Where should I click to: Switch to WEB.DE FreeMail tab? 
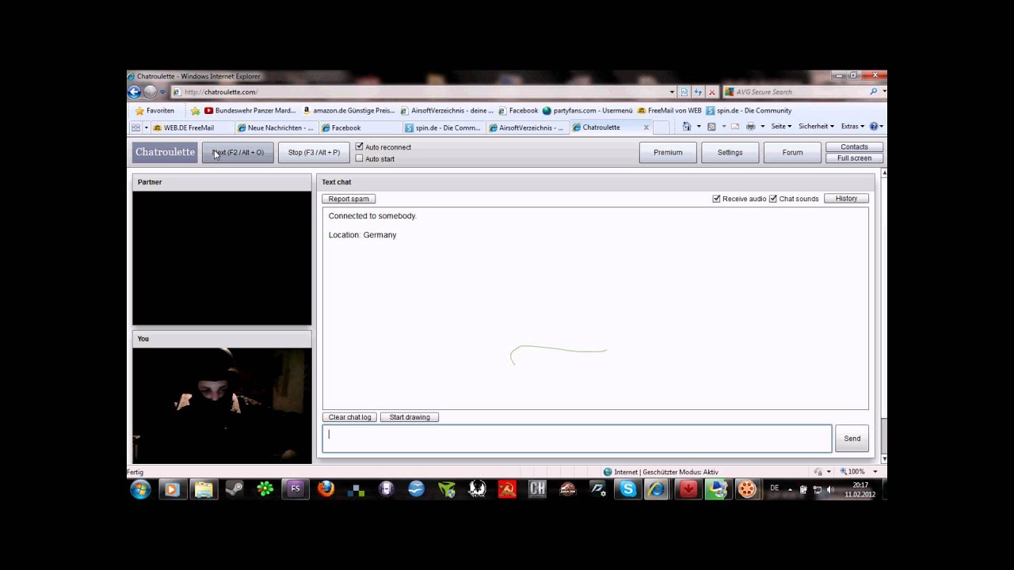point(193,127)
